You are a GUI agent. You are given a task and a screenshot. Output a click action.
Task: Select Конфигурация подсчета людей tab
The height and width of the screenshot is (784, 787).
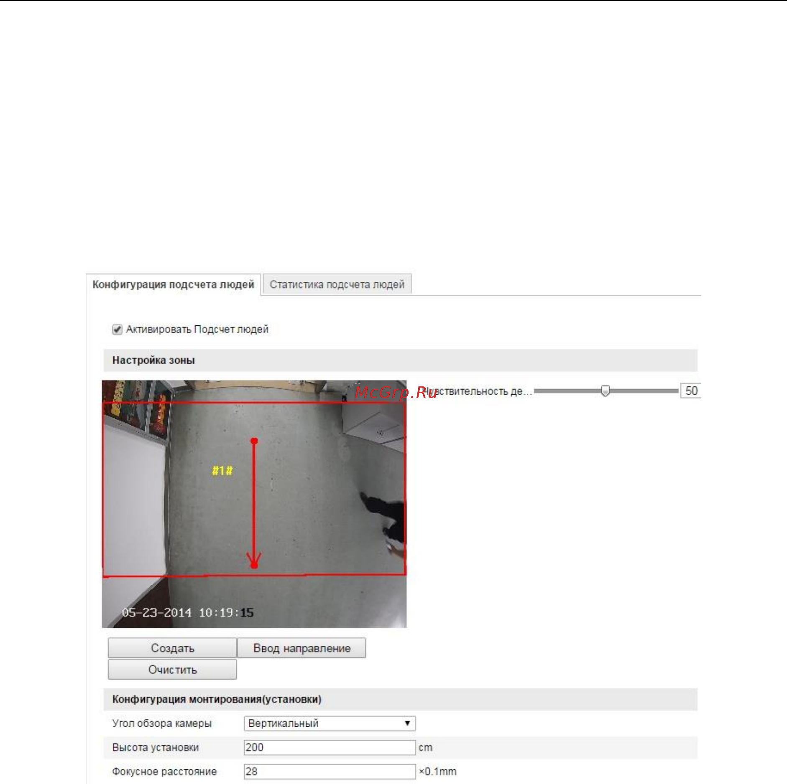click(173, 284)
